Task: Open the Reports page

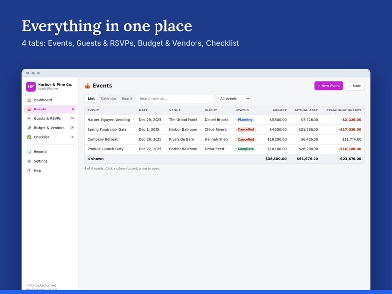Action: coord(50,152)
